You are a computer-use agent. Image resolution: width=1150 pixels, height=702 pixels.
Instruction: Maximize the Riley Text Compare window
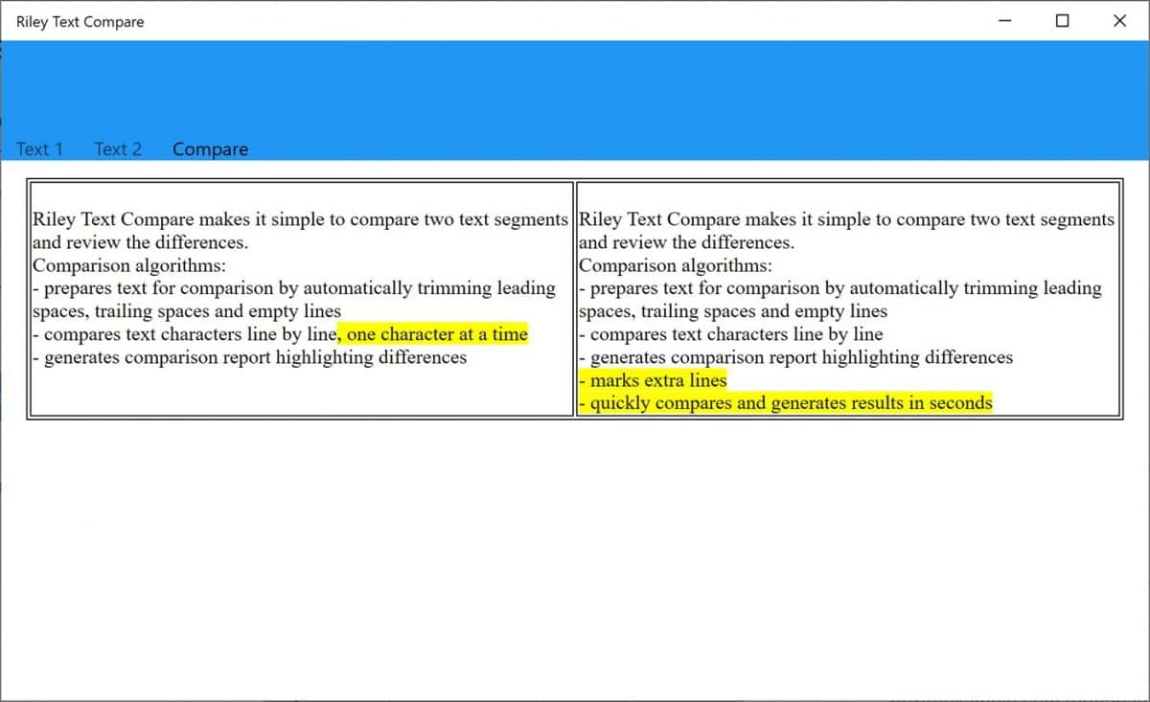1061,20
